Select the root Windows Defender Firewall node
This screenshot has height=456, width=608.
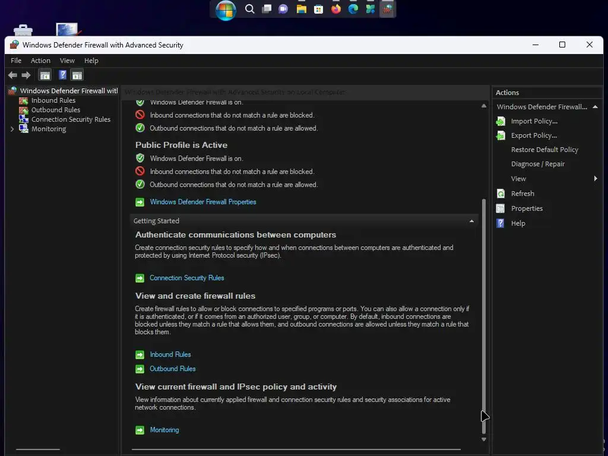click(x=69, y=91)
